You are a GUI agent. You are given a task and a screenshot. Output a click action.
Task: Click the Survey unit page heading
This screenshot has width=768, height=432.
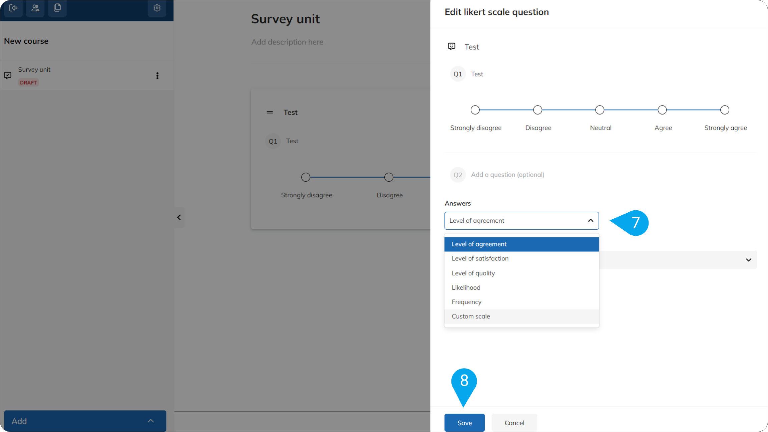pos(285,19)
